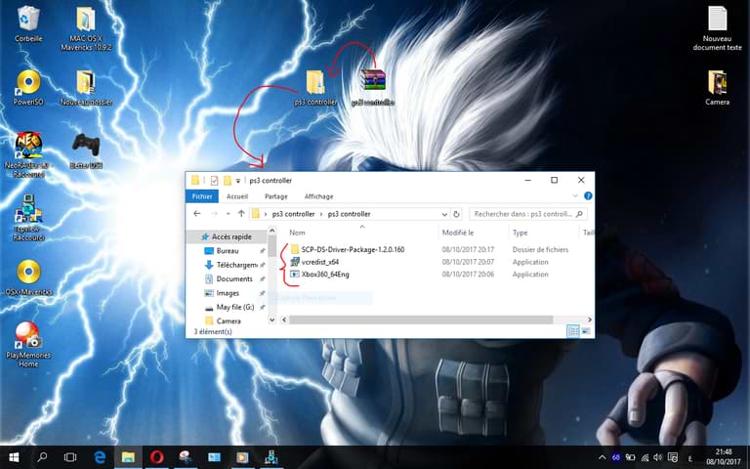Open the Explorer help question mark icon

pyautogui.click(x=588, y=195)
